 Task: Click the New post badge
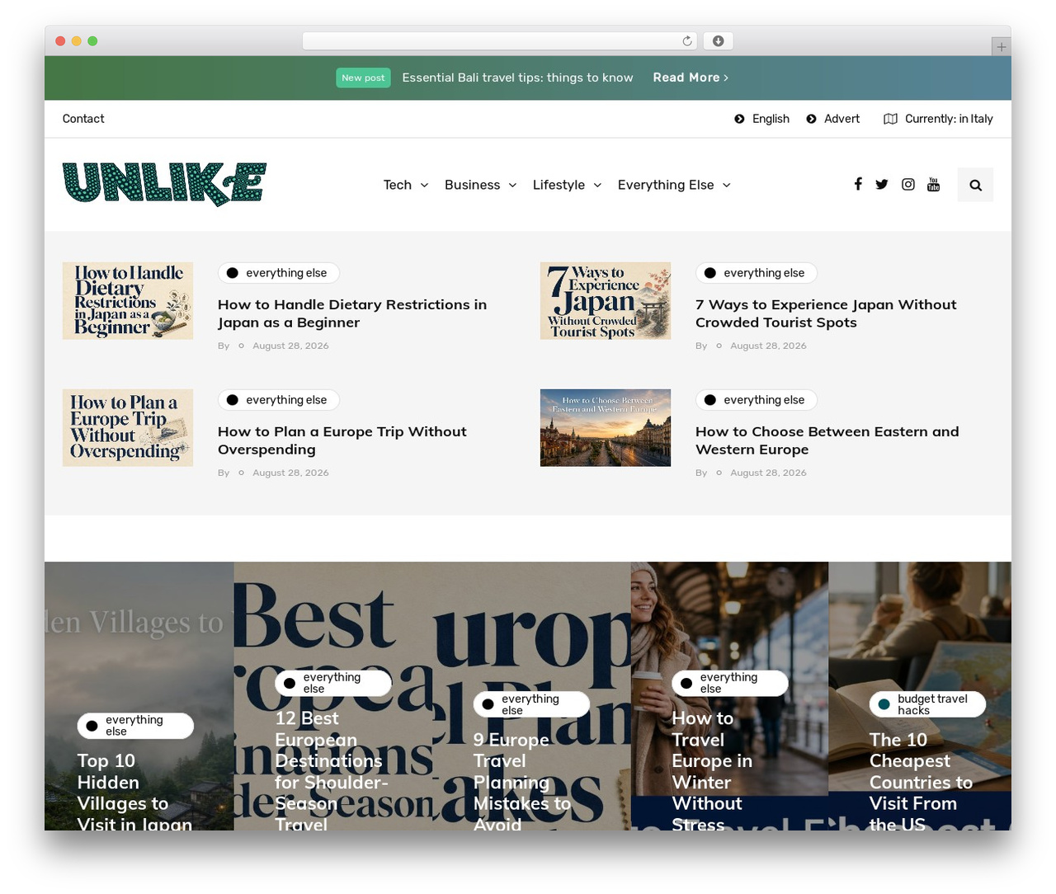coord(363,78)
